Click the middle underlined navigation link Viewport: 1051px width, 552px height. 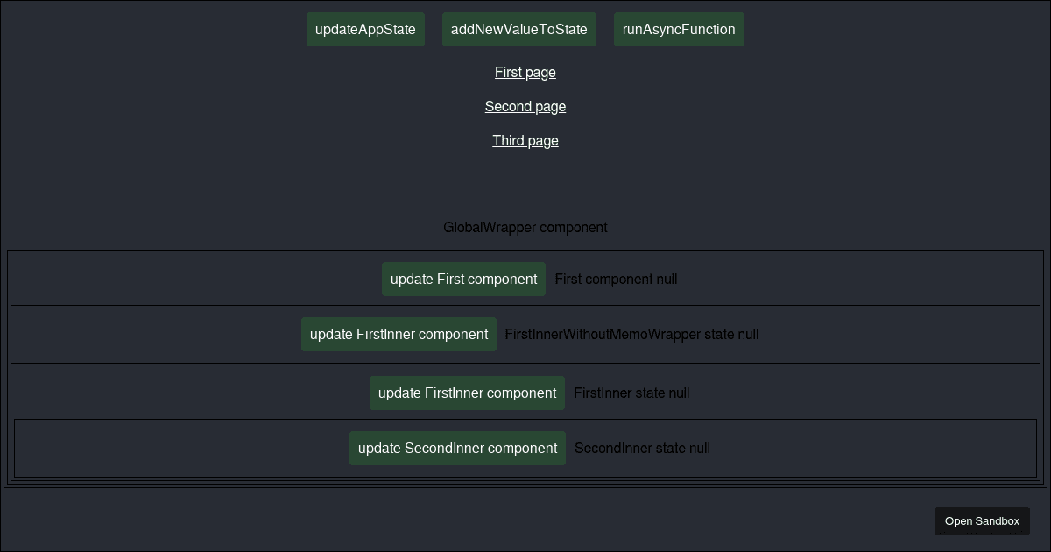click(525, 106)
